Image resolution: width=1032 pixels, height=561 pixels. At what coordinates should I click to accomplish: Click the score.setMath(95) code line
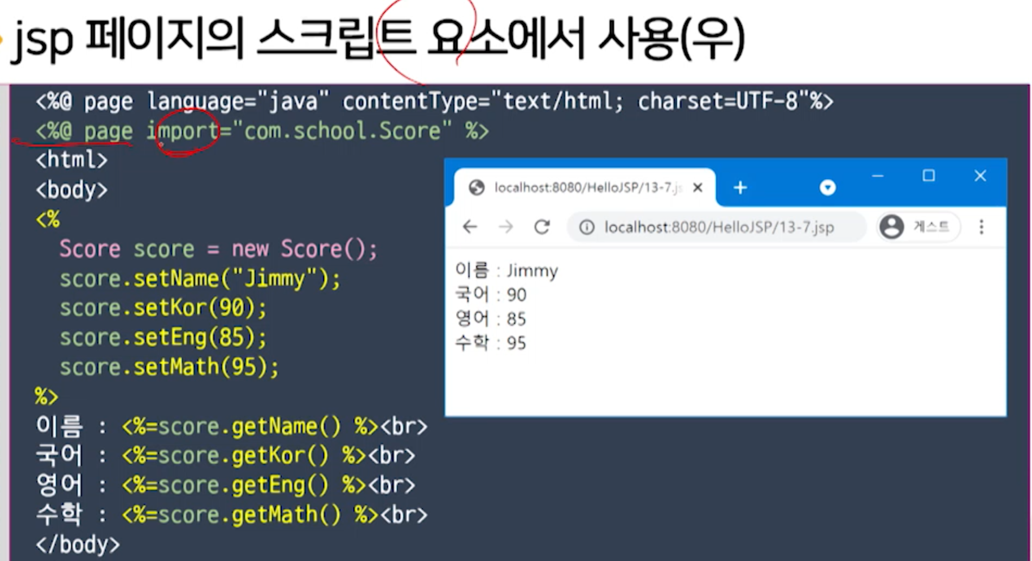click(169, 367)
